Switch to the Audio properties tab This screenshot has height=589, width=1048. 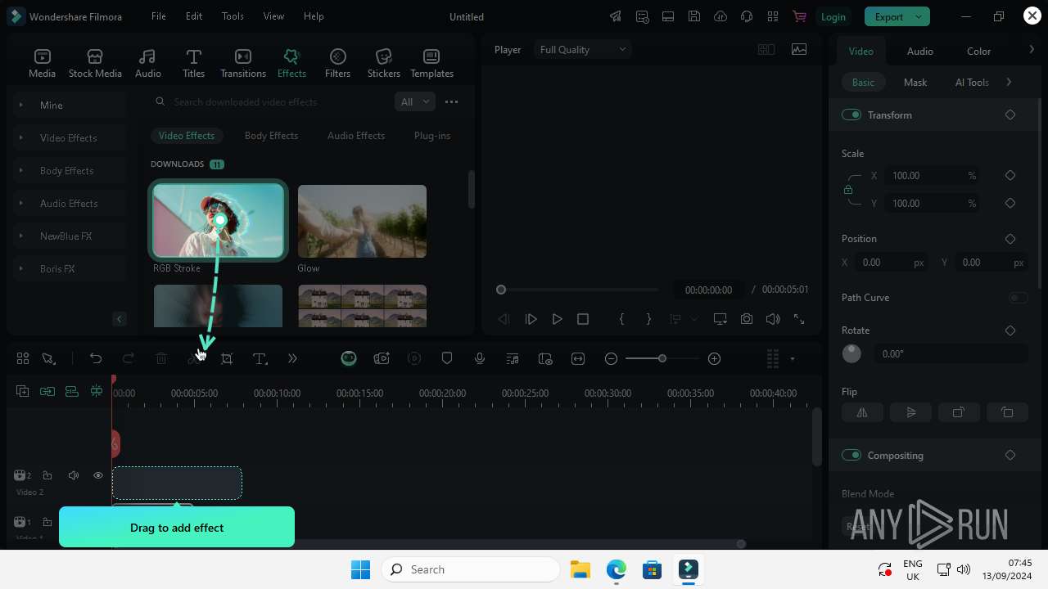920,51
